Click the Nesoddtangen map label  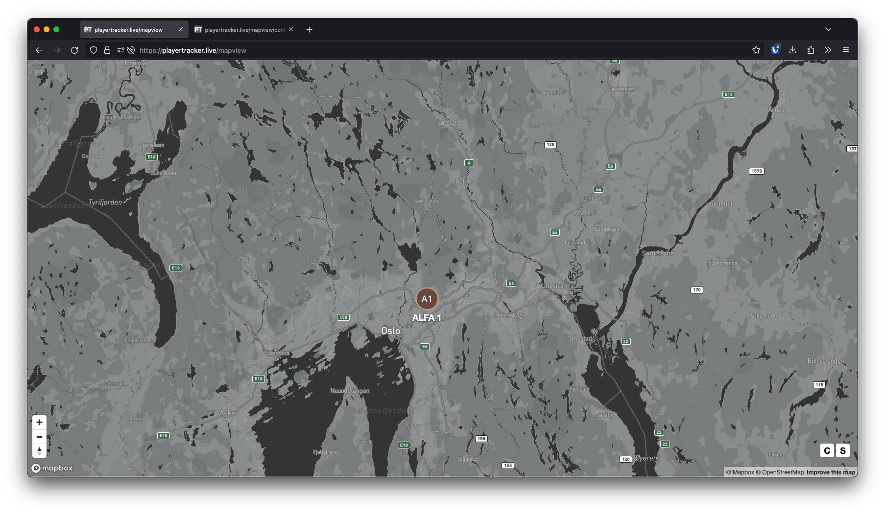click(x=350, y=391)
